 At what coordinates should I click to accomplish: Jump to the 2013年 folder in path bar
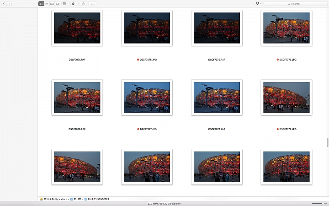coord(76,199)
